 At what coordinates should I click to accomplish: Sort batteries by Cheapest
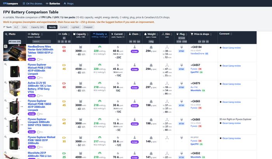pyautogui.click(x=88, y=27)
